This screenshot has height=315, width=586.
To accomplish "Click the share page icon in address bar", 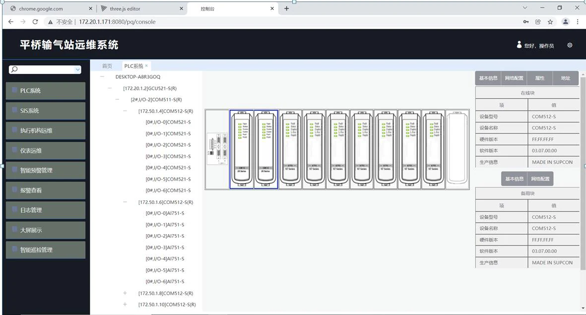I will coord(538,22).
